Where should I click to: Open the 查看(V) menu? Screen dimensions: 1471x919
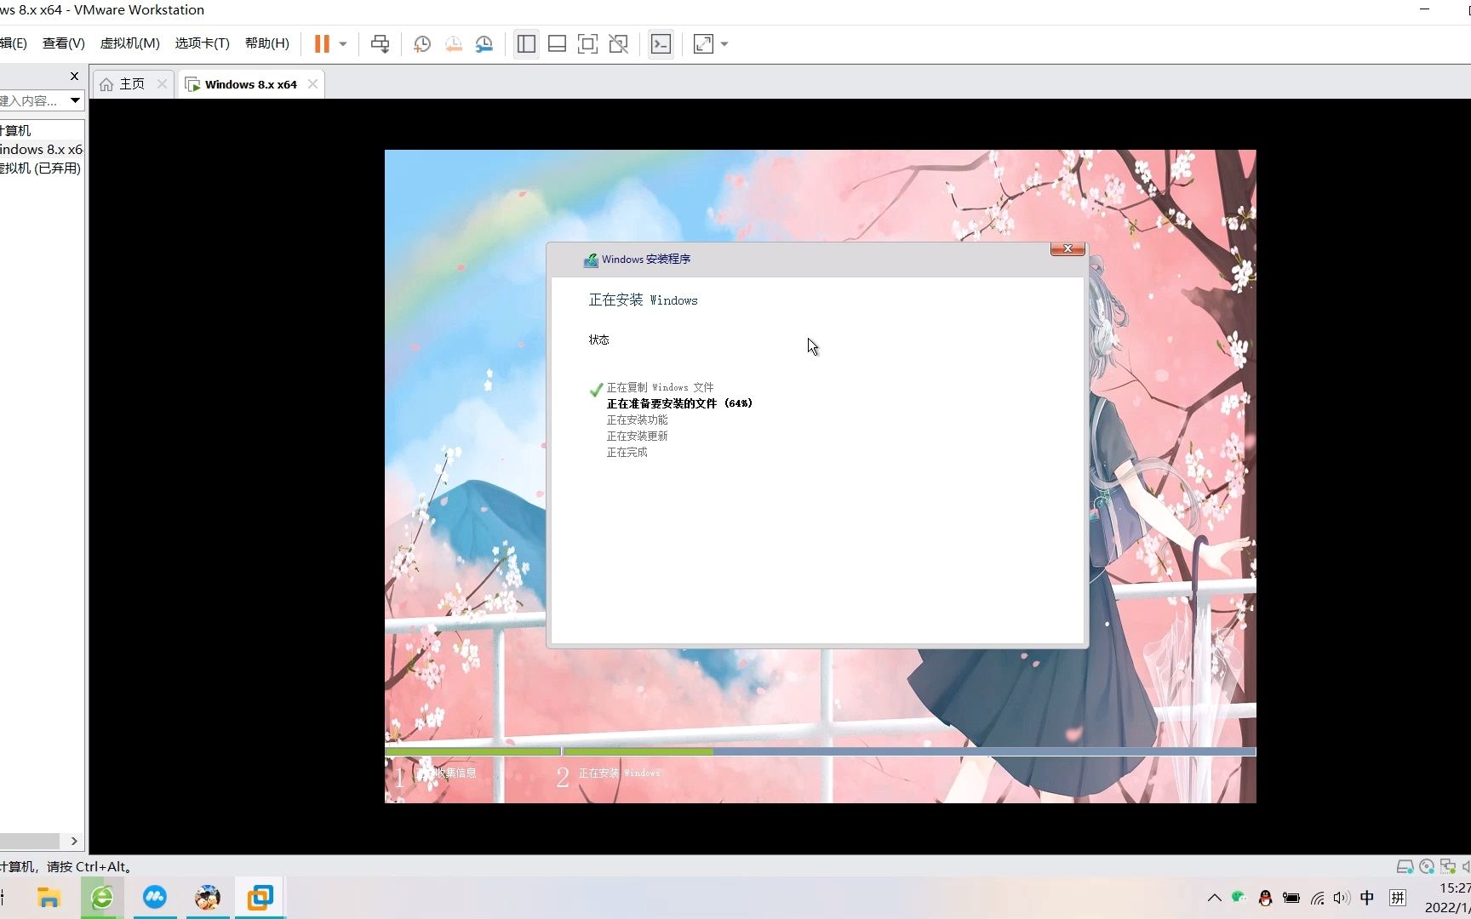point(64,43)
